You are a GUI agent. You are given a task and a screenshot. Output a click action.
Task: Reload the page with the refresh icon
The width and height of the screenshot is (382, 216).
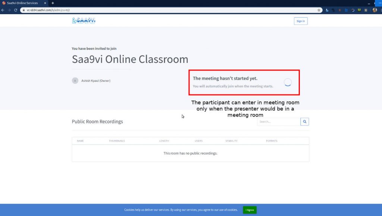pos(16,10)
